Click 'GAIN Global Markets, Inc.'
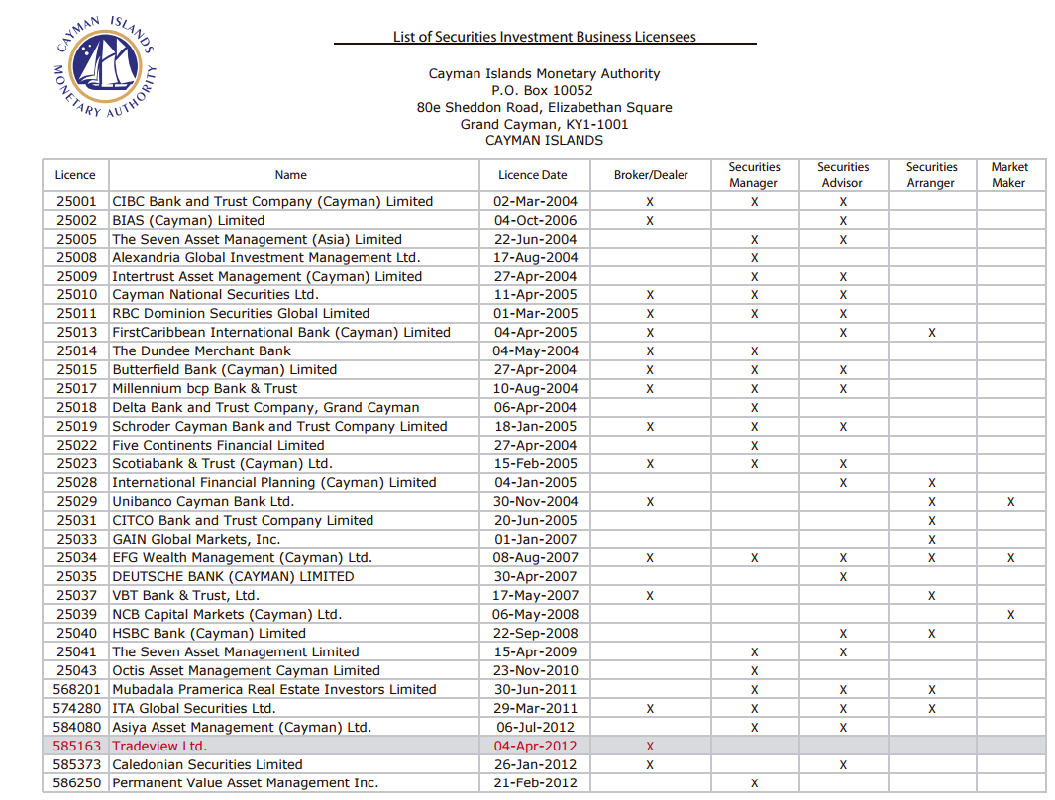Screen dimensions: 1055x800 [196, 540]
